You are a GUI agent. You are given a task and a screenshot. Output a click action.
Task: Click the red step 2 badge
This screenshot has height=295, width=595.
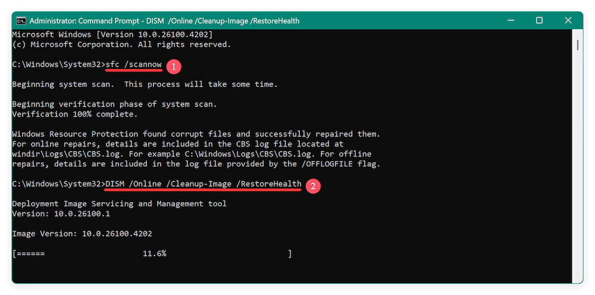(313, 186)
